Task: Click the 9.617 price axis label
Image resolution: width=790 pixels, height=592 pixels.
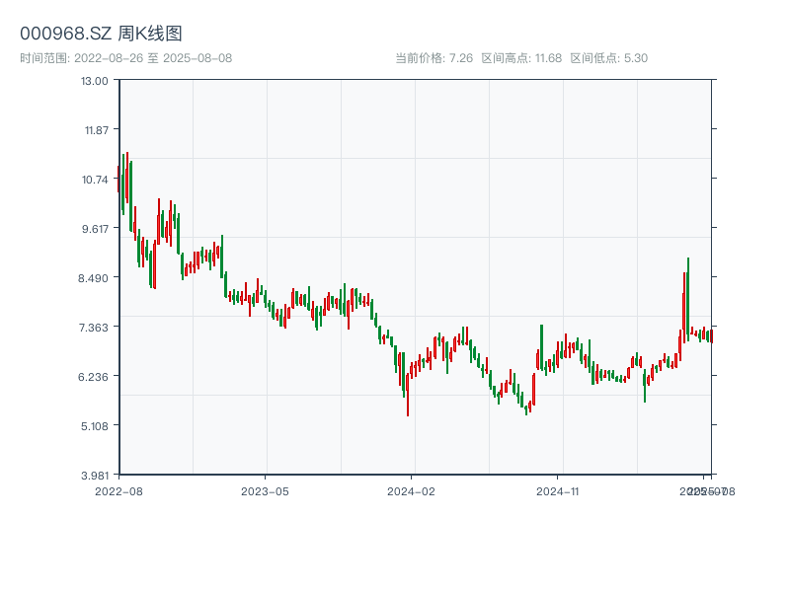Action: pos(95,228)
